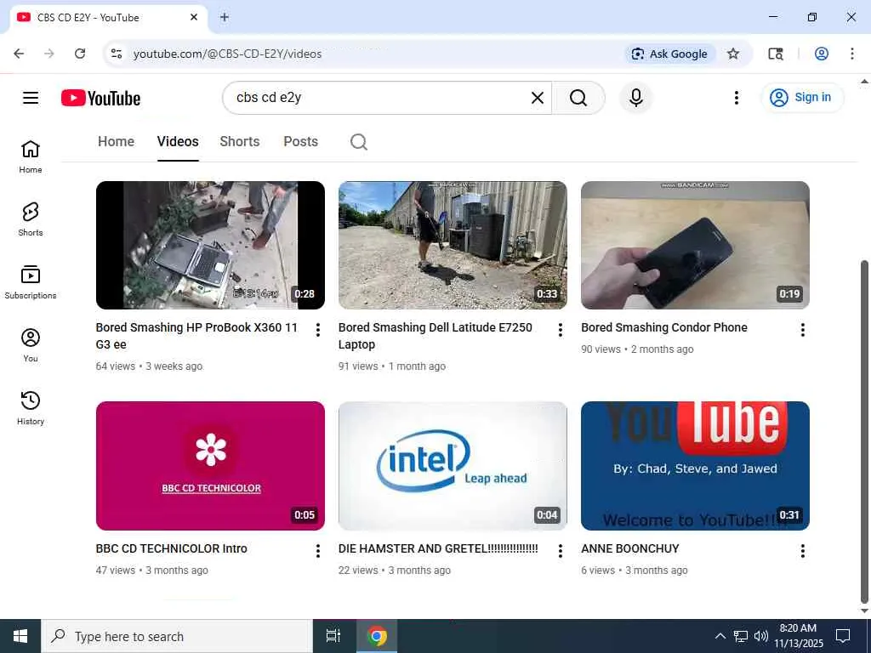Viewport: 871px width, 653px height.
Task: Open title BBC CD TECHNICOLOR Intro
Action: click(x=171, y=548)
